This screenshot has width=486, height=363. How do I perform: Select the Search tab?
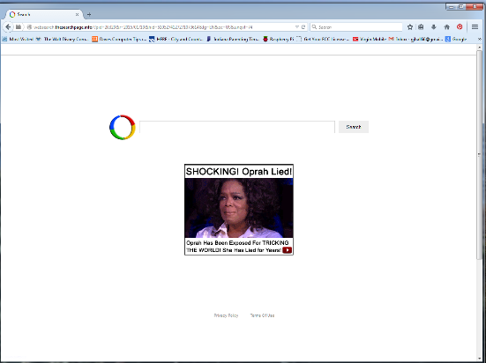tap(43, 14)
